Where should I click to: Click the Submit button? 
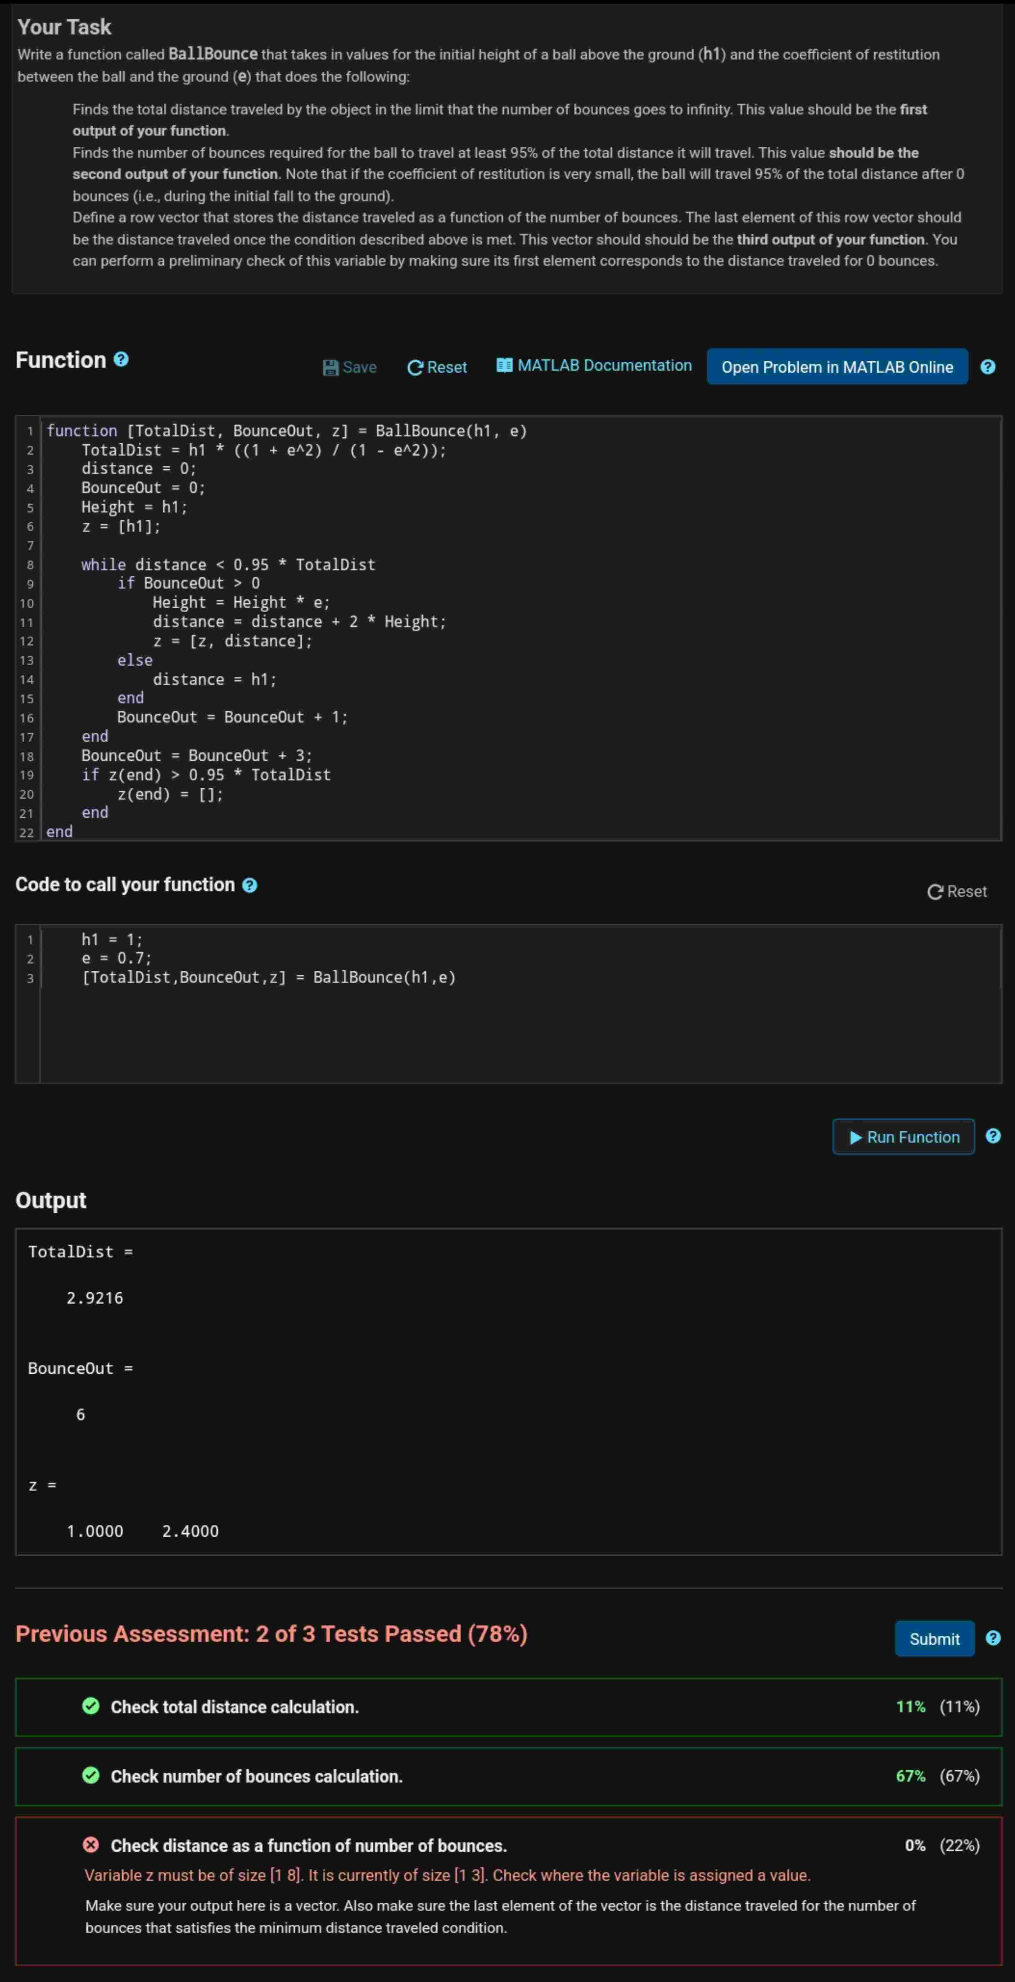coord(934,1638)
